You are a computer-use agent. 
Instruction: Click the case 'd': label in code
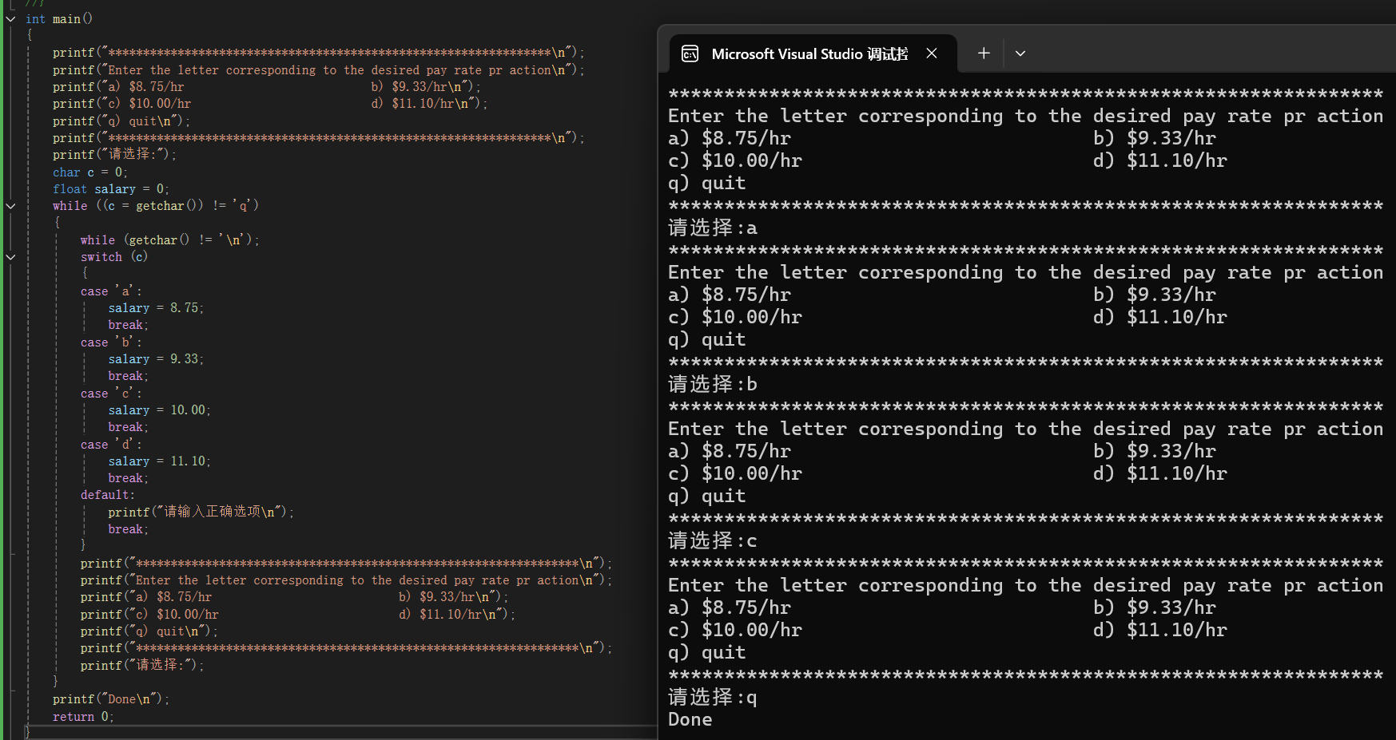click(x=111, y=445)
